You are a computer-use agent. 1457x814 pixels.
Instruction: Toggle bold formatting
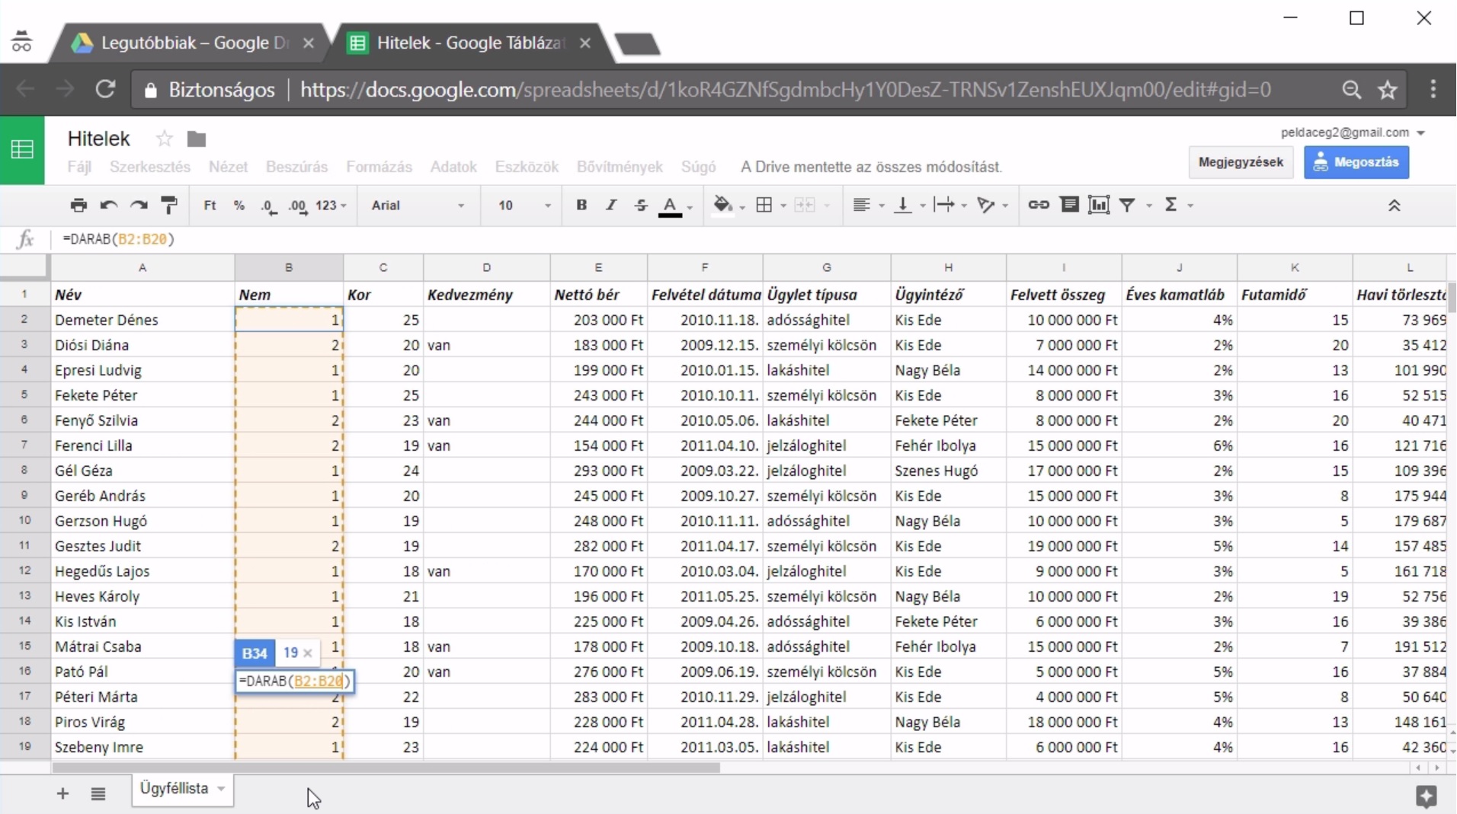[x=581, y=205]
